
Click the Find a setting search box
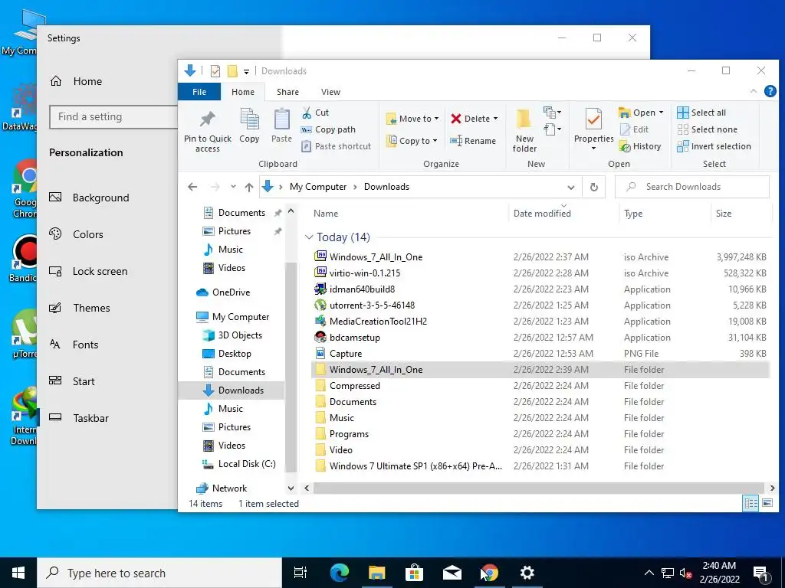point(113,117)
